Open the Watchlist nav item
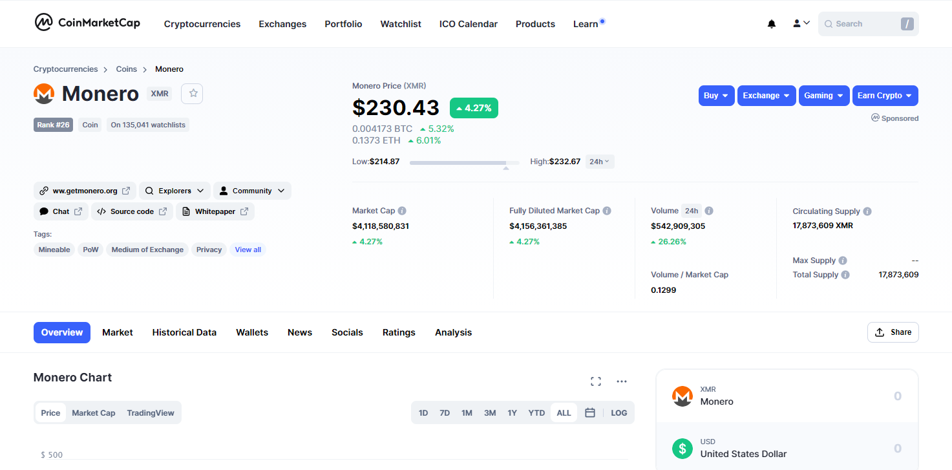952x470 pixels. pyautogui.click(x=401, y=24)
